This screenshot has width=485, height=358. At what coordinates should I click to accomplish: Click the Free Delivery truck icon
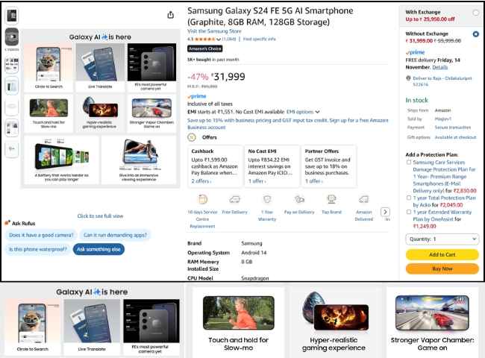coord(234,200)
